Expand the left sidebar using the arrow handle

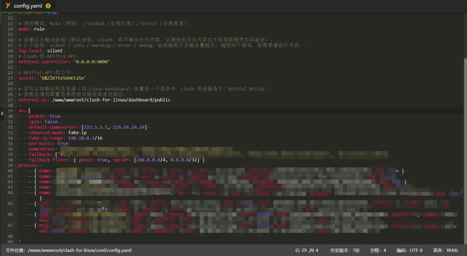(x=2, y=113)
